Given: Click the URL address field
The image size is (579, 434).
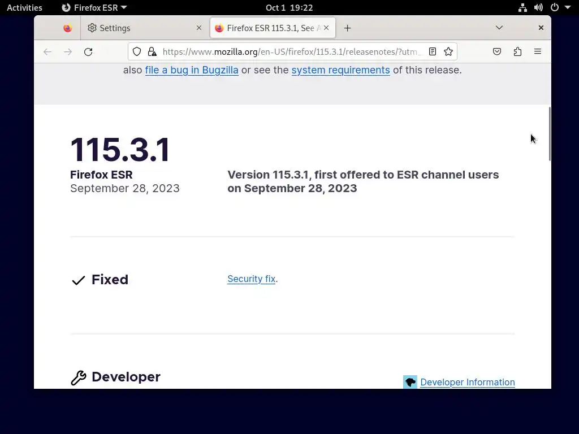Looking at the screenshot, I should [x=292, y=51].
